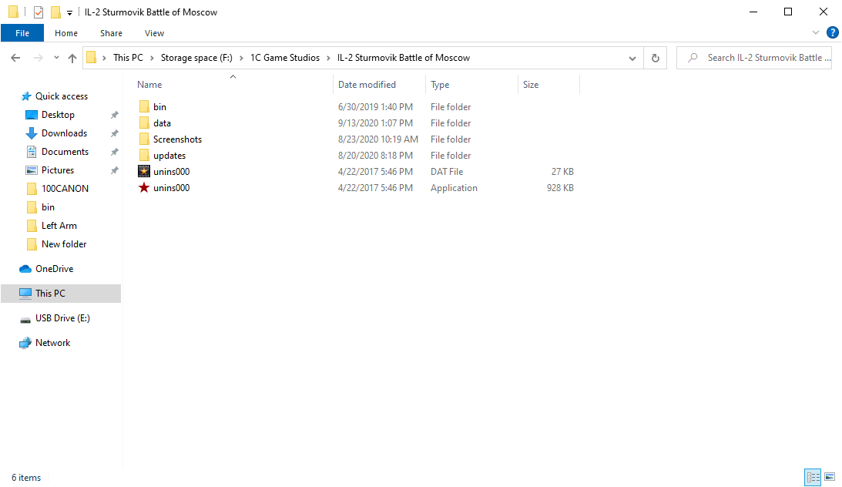
Task: Click IL-2 Sturmovik Battle of Moscow breadcrumb
Action: (403, 58)
